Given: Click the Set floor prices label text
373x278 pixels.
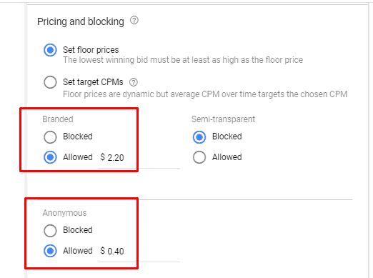Looking at the screenshot, I should tap(91, 50).
